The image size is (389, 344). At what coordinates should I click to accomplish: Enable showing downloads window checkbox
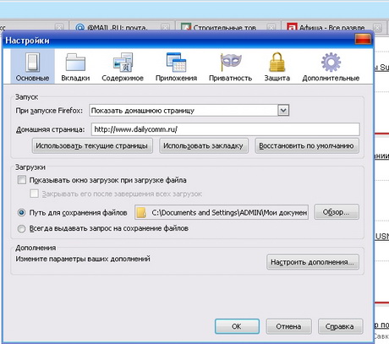tap(22, 180)
